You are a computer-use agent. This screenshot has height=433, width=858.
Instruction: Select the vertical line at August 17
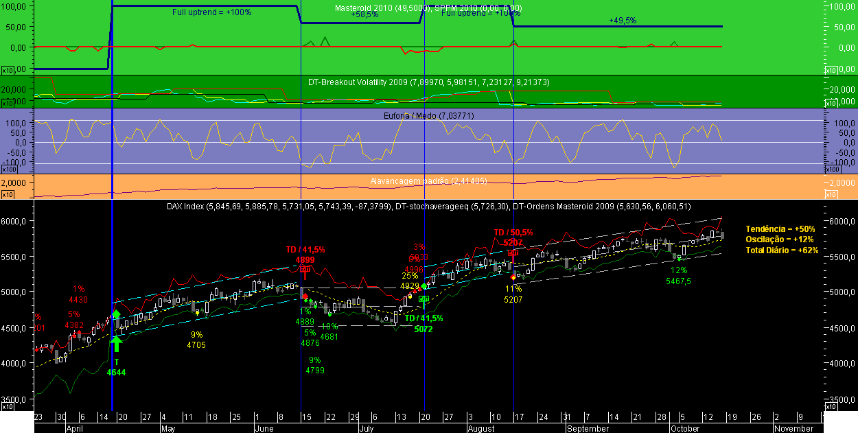513,206
